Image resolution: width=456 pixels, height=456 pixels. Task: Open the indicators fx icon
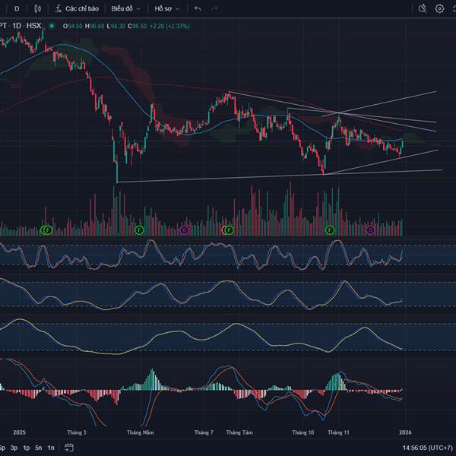(59, 8)
